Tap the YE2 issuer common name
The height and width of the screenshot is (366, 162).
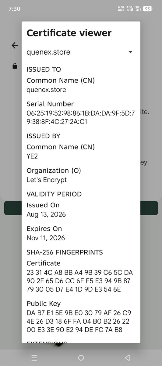tap(32, 156)
